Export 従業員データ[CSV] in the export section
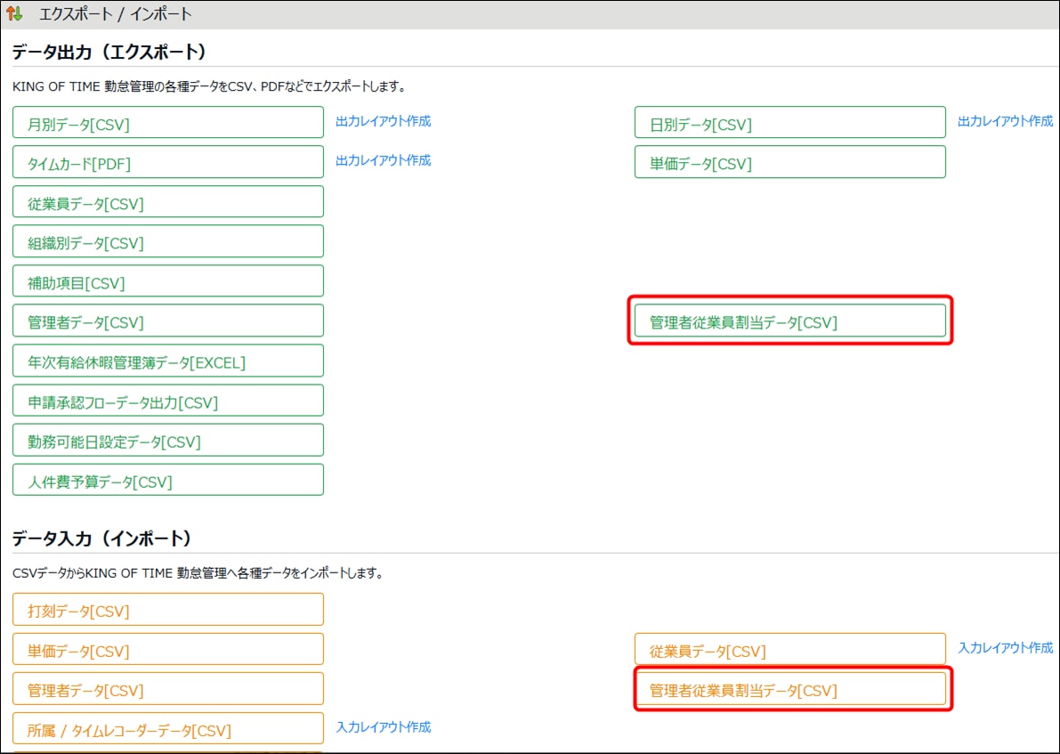Image resolution: width=1060 pixels, height=754 pixels. pos(167,202)
